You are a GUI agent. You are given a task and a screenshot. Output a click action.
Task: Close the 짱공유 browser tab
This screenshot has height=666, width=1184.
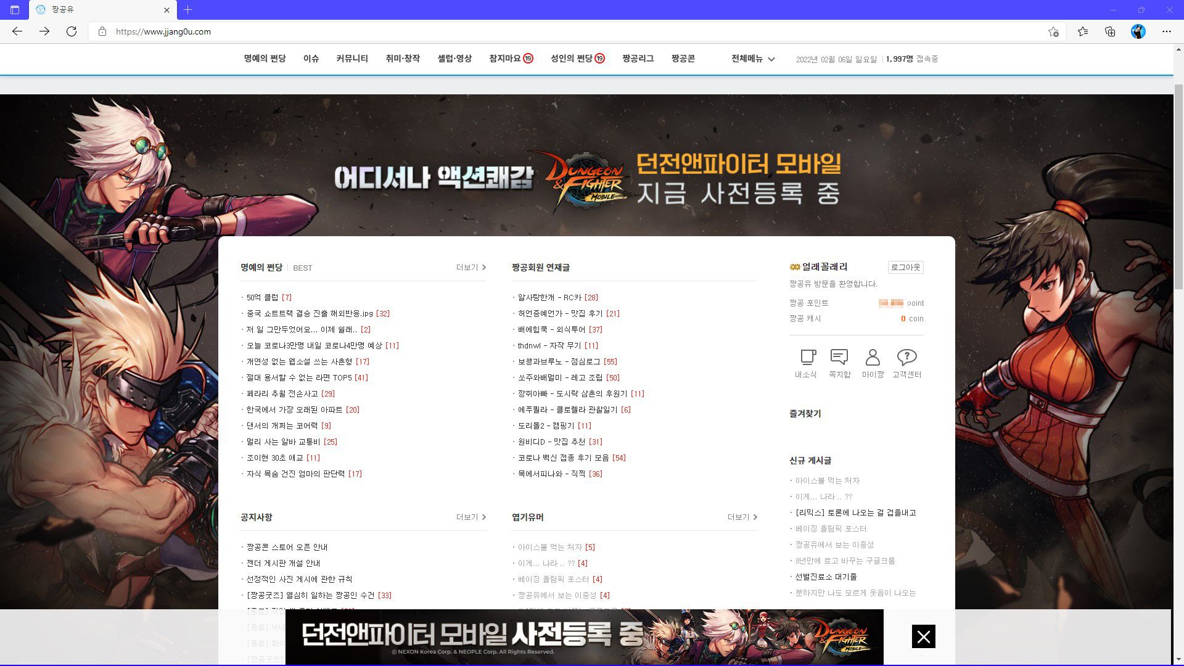point(166,10)
